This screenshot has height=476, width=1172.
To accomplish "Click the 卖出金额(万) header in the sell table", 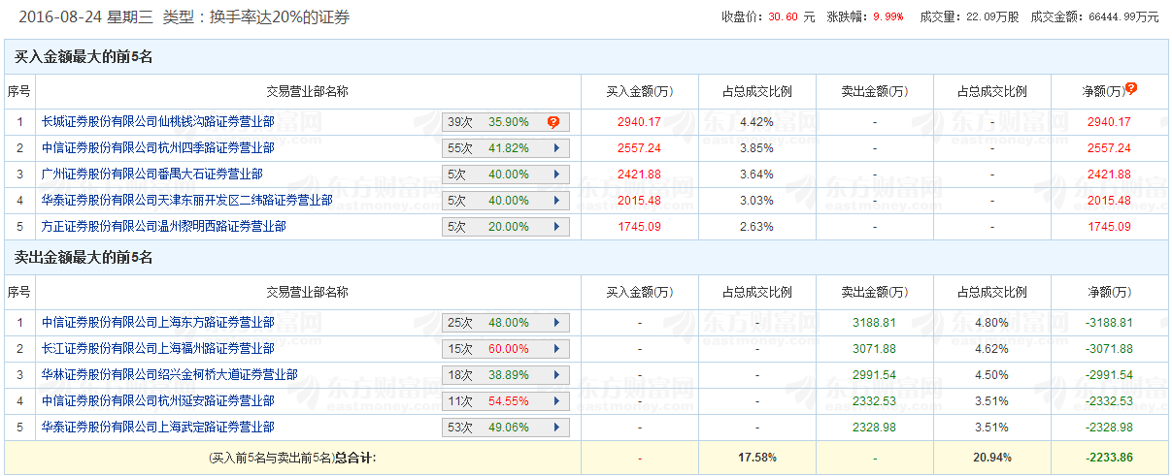I will click(874, 292).
